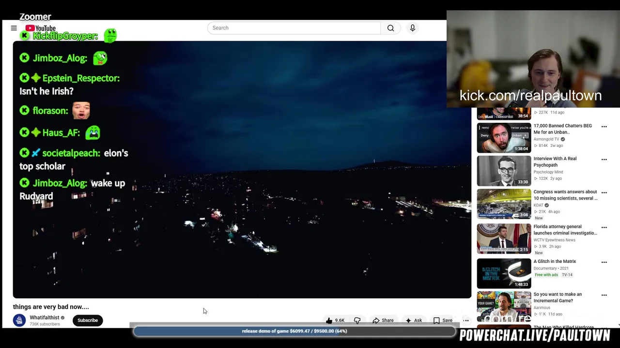620x348 pixels.
Task: Click the Epstein_Respector chat username
Action: pos(81,78)
